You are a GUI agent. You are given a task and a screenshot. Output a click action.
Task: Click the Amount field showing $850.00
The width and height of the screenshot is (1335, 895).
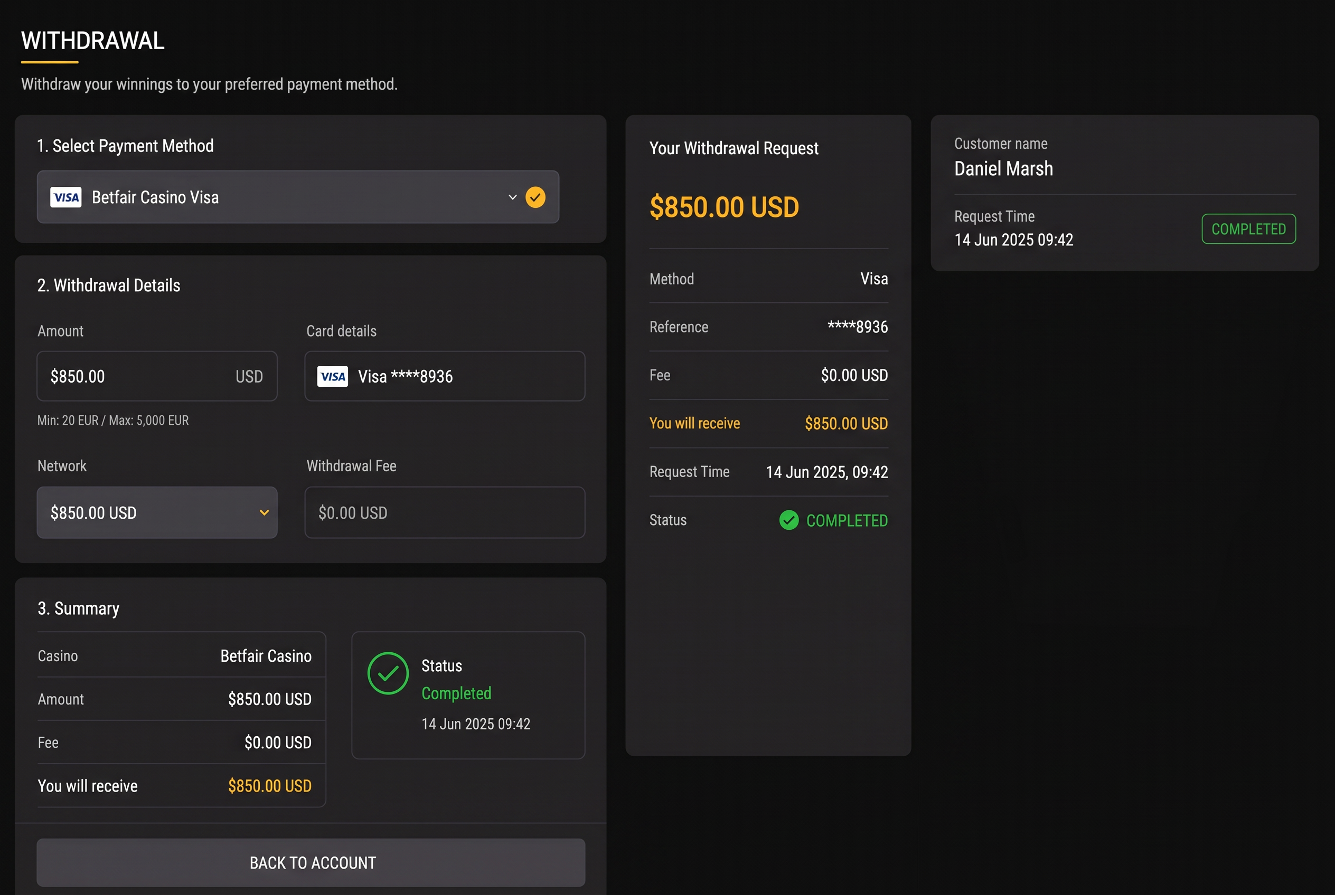click(x=157, y=376)
